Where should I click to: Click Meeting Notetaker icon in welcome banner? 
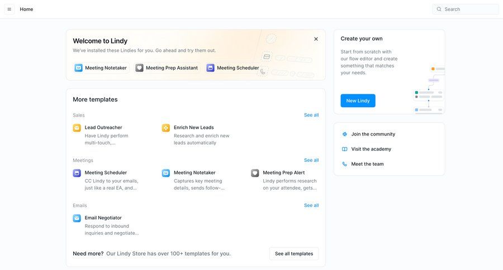click(x=79, y=68)
